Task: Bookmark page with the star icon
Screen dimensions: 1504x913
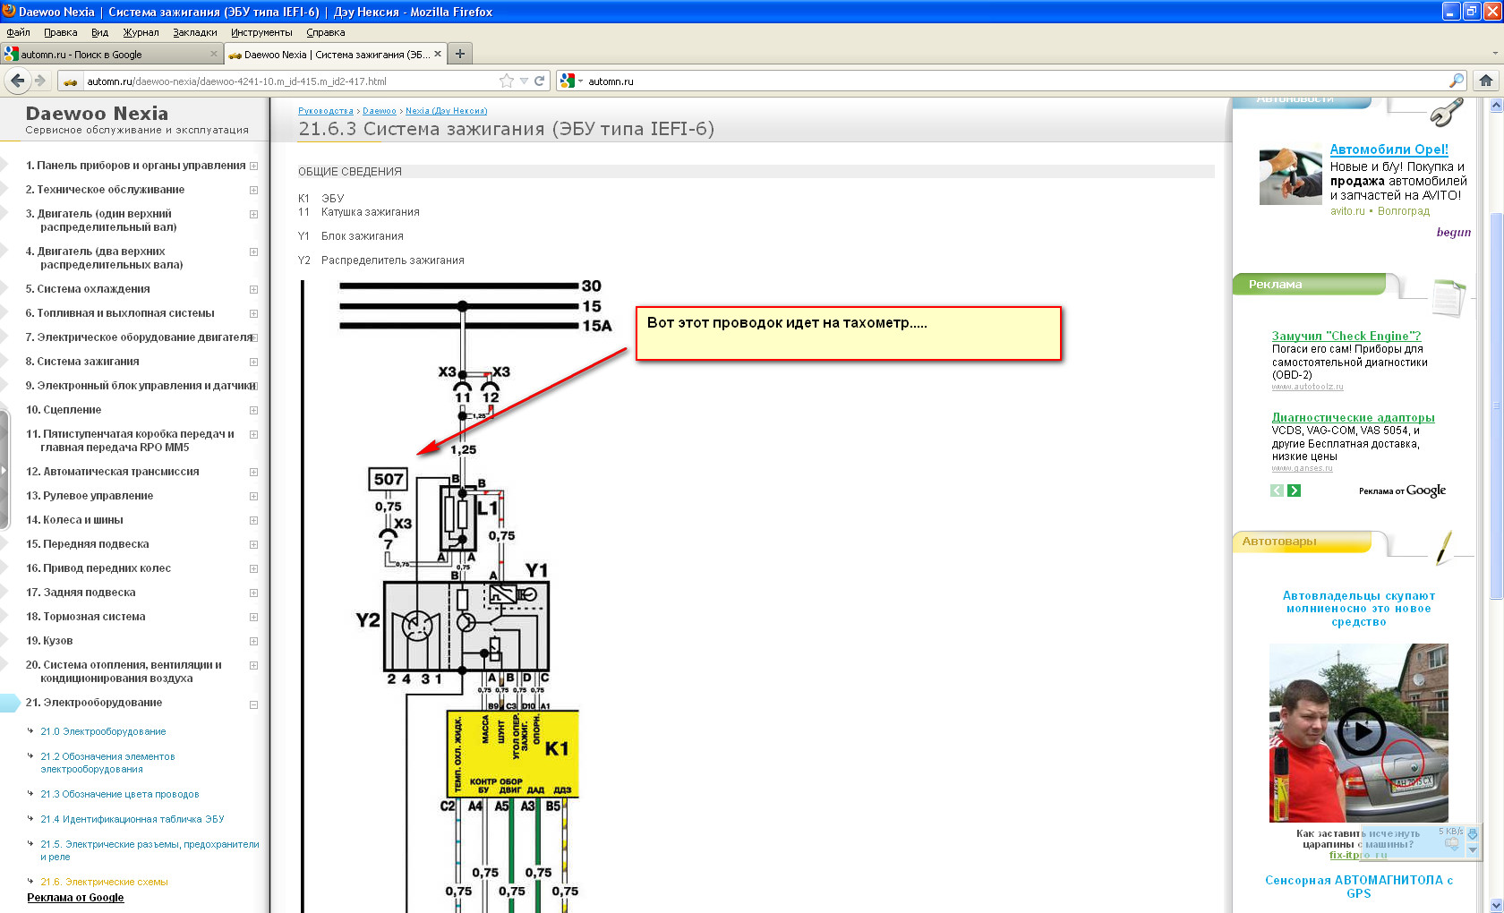Action: coord(507,81)
